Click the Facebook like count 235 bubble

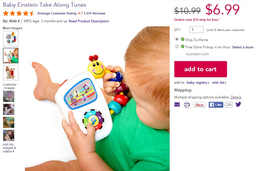click(x=228, y=105)
